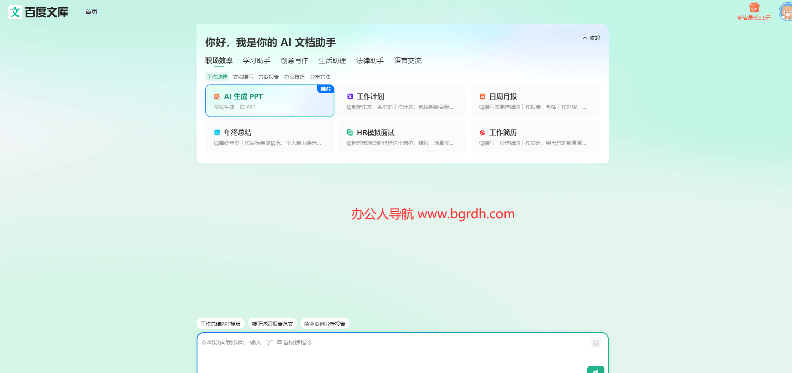Click the 转正述职报告范文 suggestion chip
792x373 pixels.
[273, 324]
